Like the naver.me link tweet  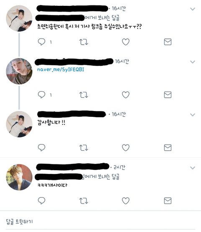(126, 95)
